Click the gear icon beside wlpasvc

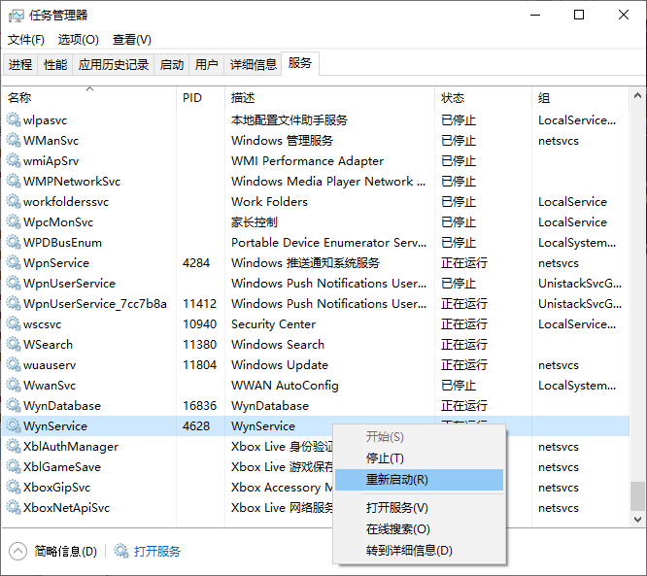click(14, 120)
